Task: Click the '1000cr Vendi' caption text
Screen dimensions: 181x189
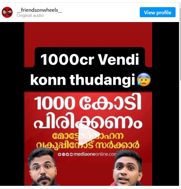Action: click(90, 60)
